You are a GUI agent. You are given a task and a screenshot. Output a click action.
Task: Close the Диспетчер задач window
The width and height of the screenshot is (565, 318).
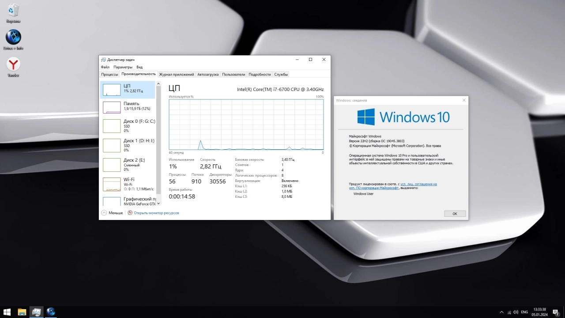(324, 60)
